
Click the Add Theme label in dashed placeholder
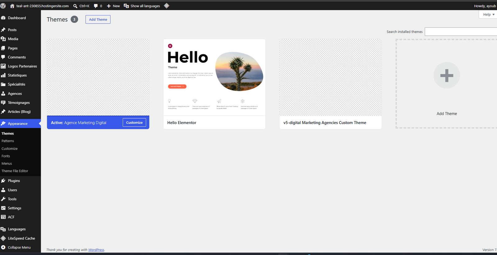[447, 114]
